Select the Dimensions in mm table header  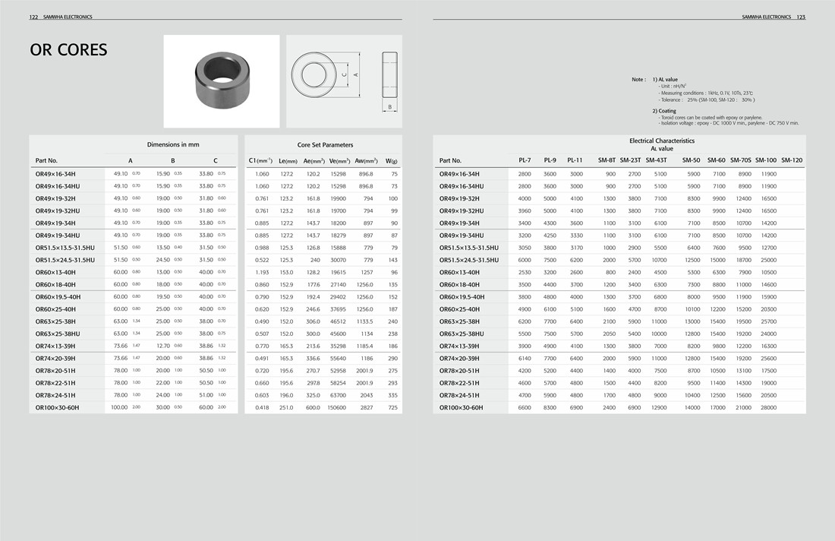(x=172, y=144)
